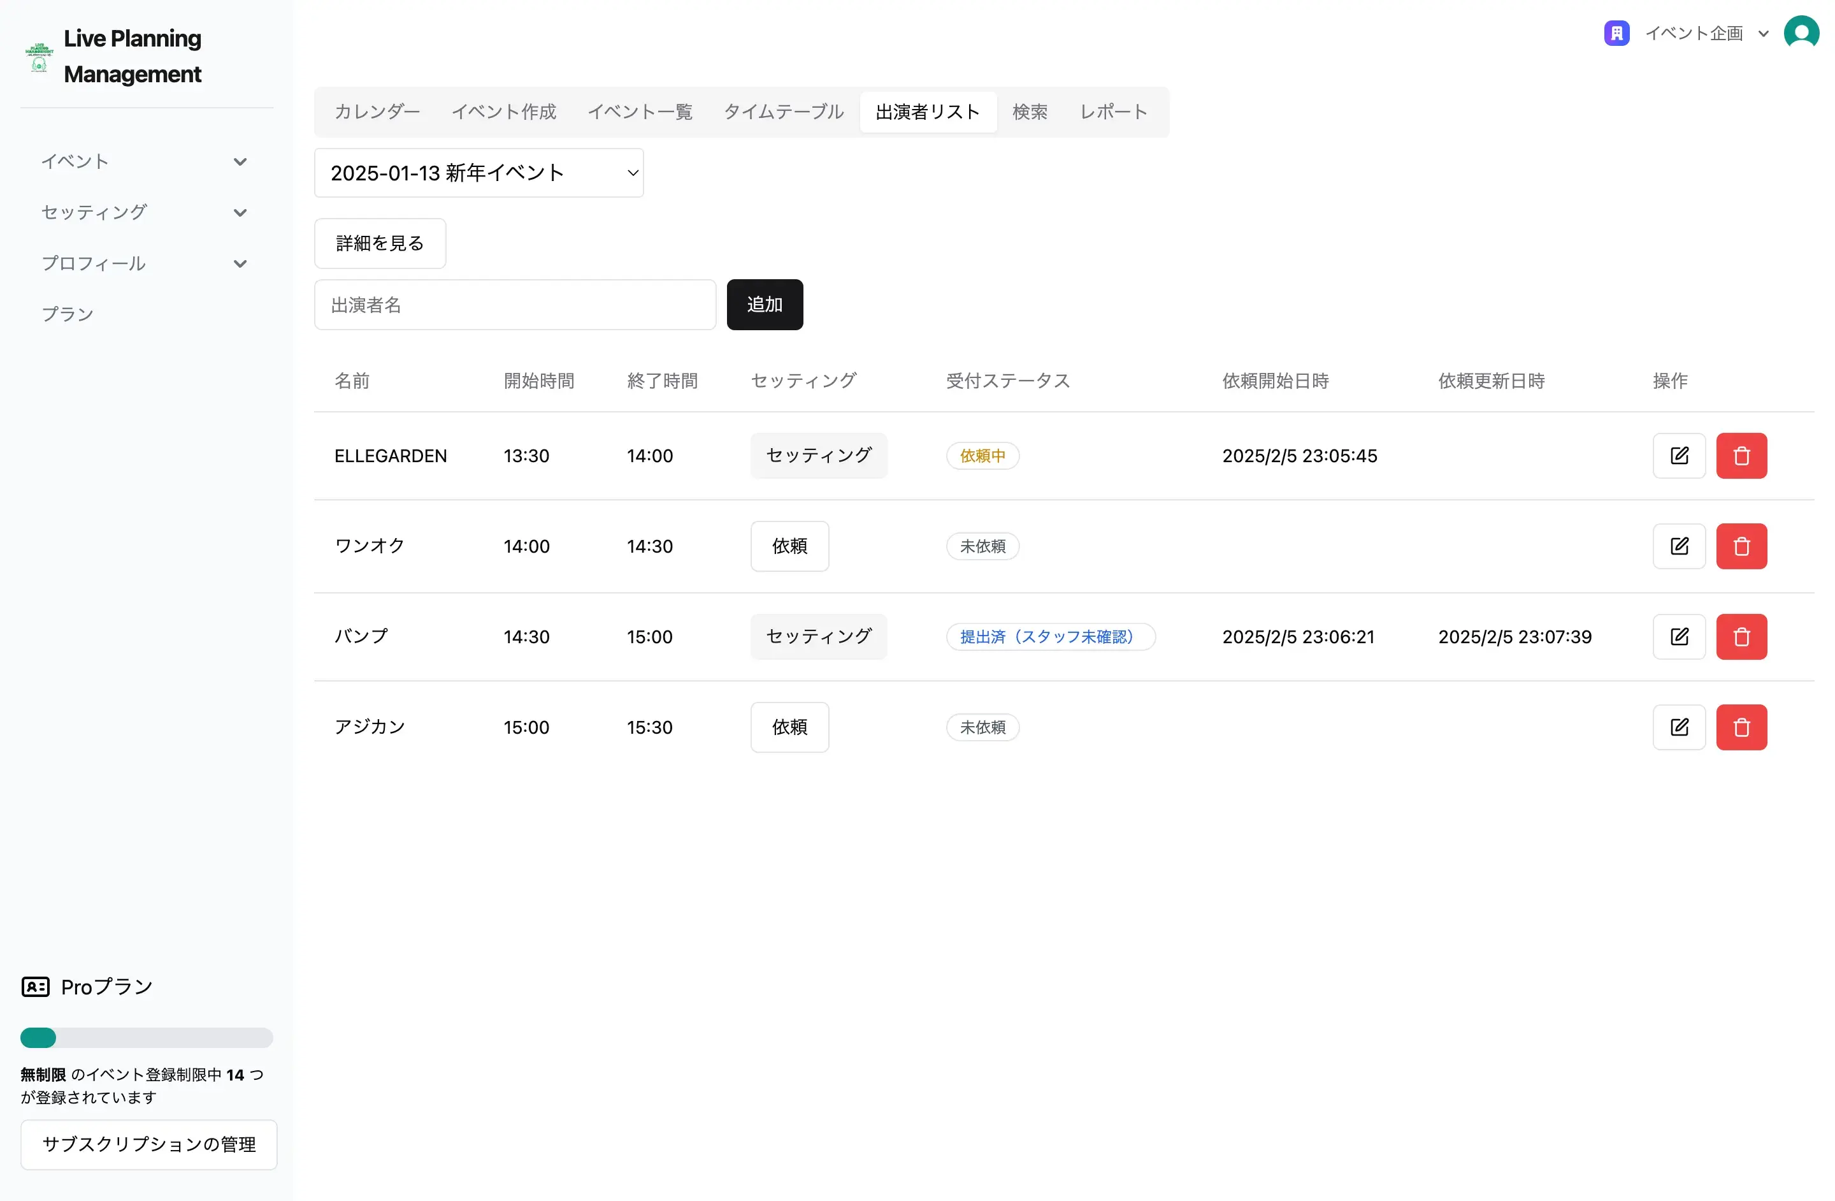This screenshot has width=1835, height=1201.
Task: Open the event selector 2025-01-13 新年イベント
Action: [x=479, y=173]
